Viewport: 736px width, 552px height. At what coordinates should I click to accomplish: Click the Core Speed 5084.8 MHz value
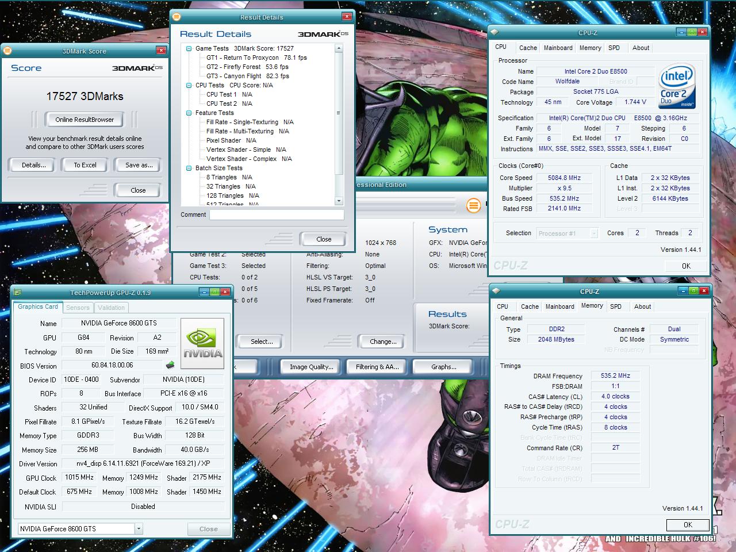564,178
